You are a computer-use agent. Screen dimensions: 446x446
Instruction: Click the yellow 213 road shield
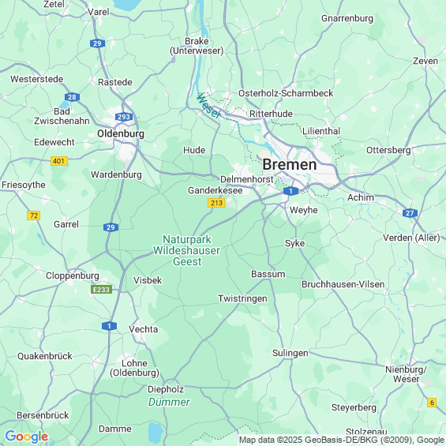click(216, 203)
